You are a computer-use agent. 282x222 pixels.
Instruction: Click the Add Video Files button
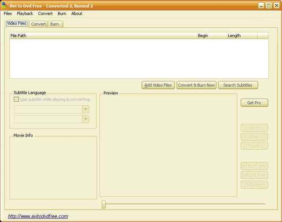(x=158, y=85)
